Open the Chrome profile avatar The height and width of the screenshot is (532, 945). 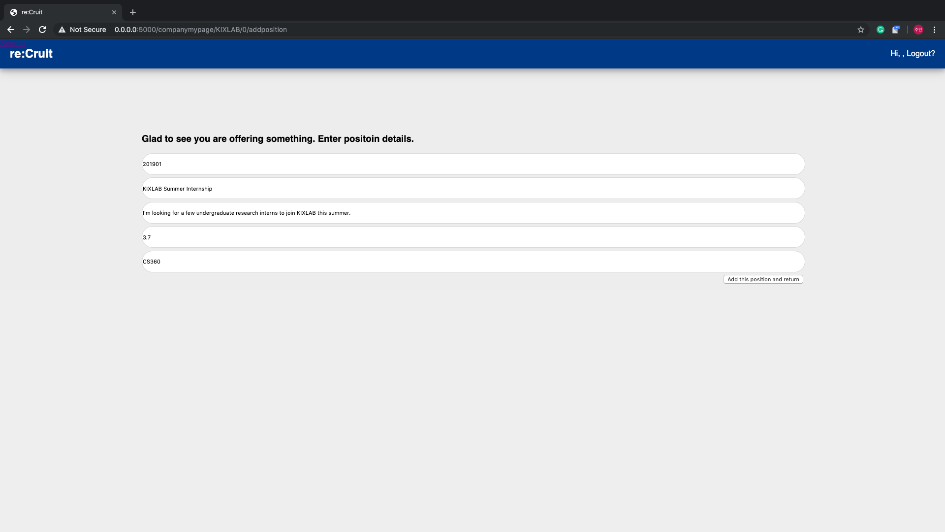click(x=918, y=30)
